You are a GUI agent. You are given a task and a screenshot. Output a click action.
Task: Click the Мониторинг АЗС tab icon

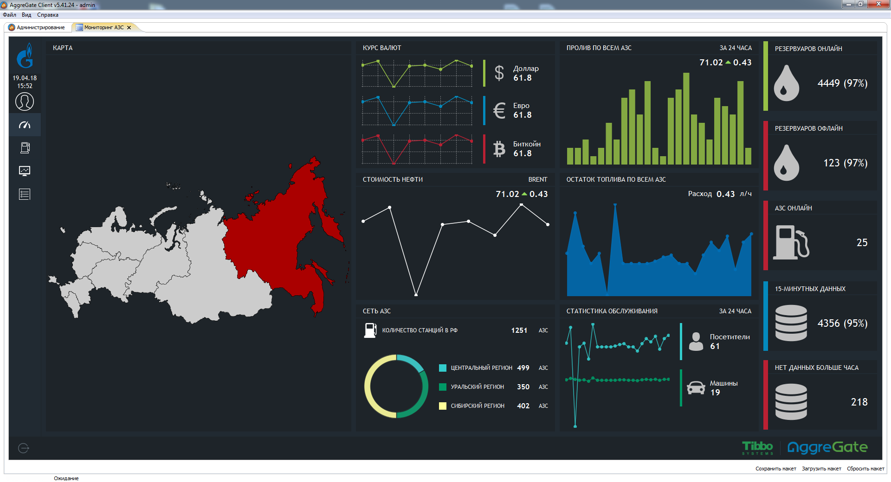tap(79, 27)
